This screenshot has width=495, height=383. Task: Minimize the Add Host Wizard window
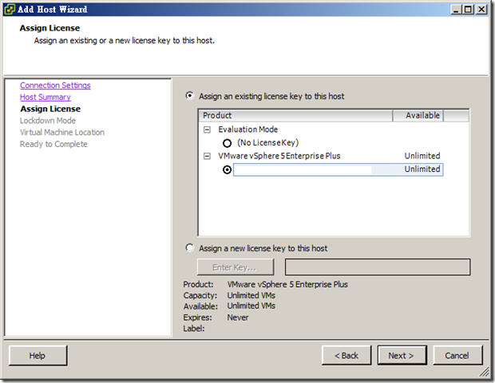coord(456,10)
